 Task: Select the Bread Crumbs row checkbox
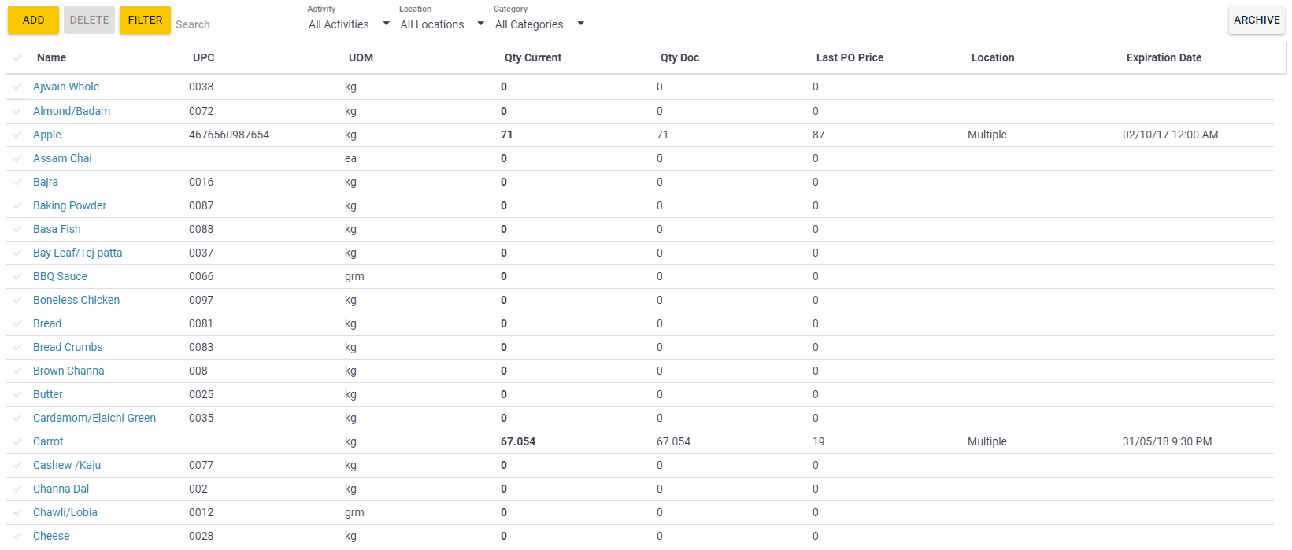pyautogui.click(x=17, y=347)
